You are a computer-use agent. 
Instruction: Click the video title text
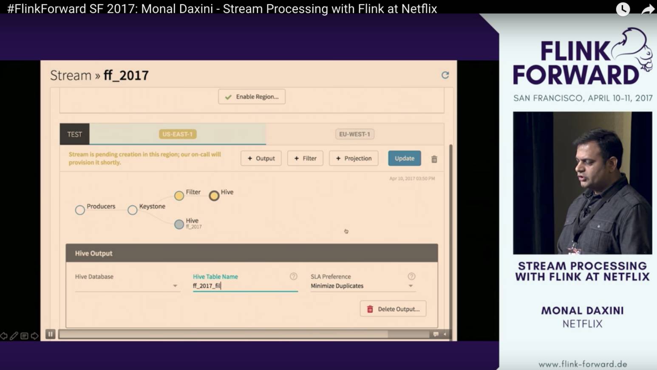[222, 8]
